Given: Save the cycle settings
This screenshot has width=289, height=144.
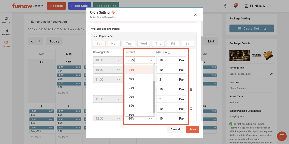Looking at the screenshot, I should click(x=192, y=129).
